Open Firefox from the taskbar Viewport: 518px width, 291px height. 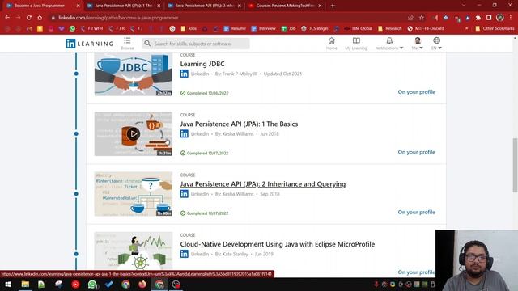(142, 285)
